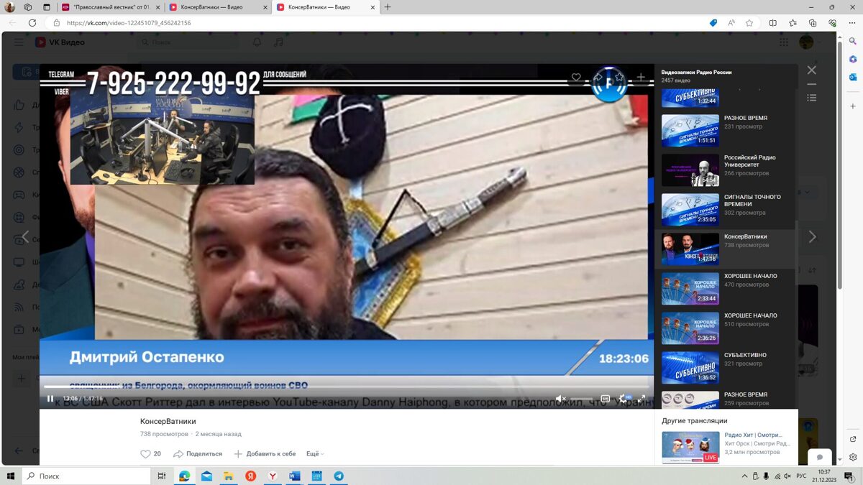The height and width of the screenshot is (485, 863).
Task: Like the video using heart overlay icon
Action: pyautogui.click(x=576, y=77)
